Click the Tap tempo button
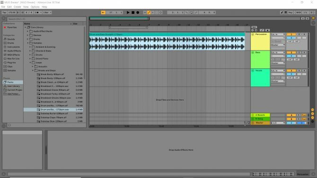The height and width of the screenshot is (178, 317). [x=4, y=13]
